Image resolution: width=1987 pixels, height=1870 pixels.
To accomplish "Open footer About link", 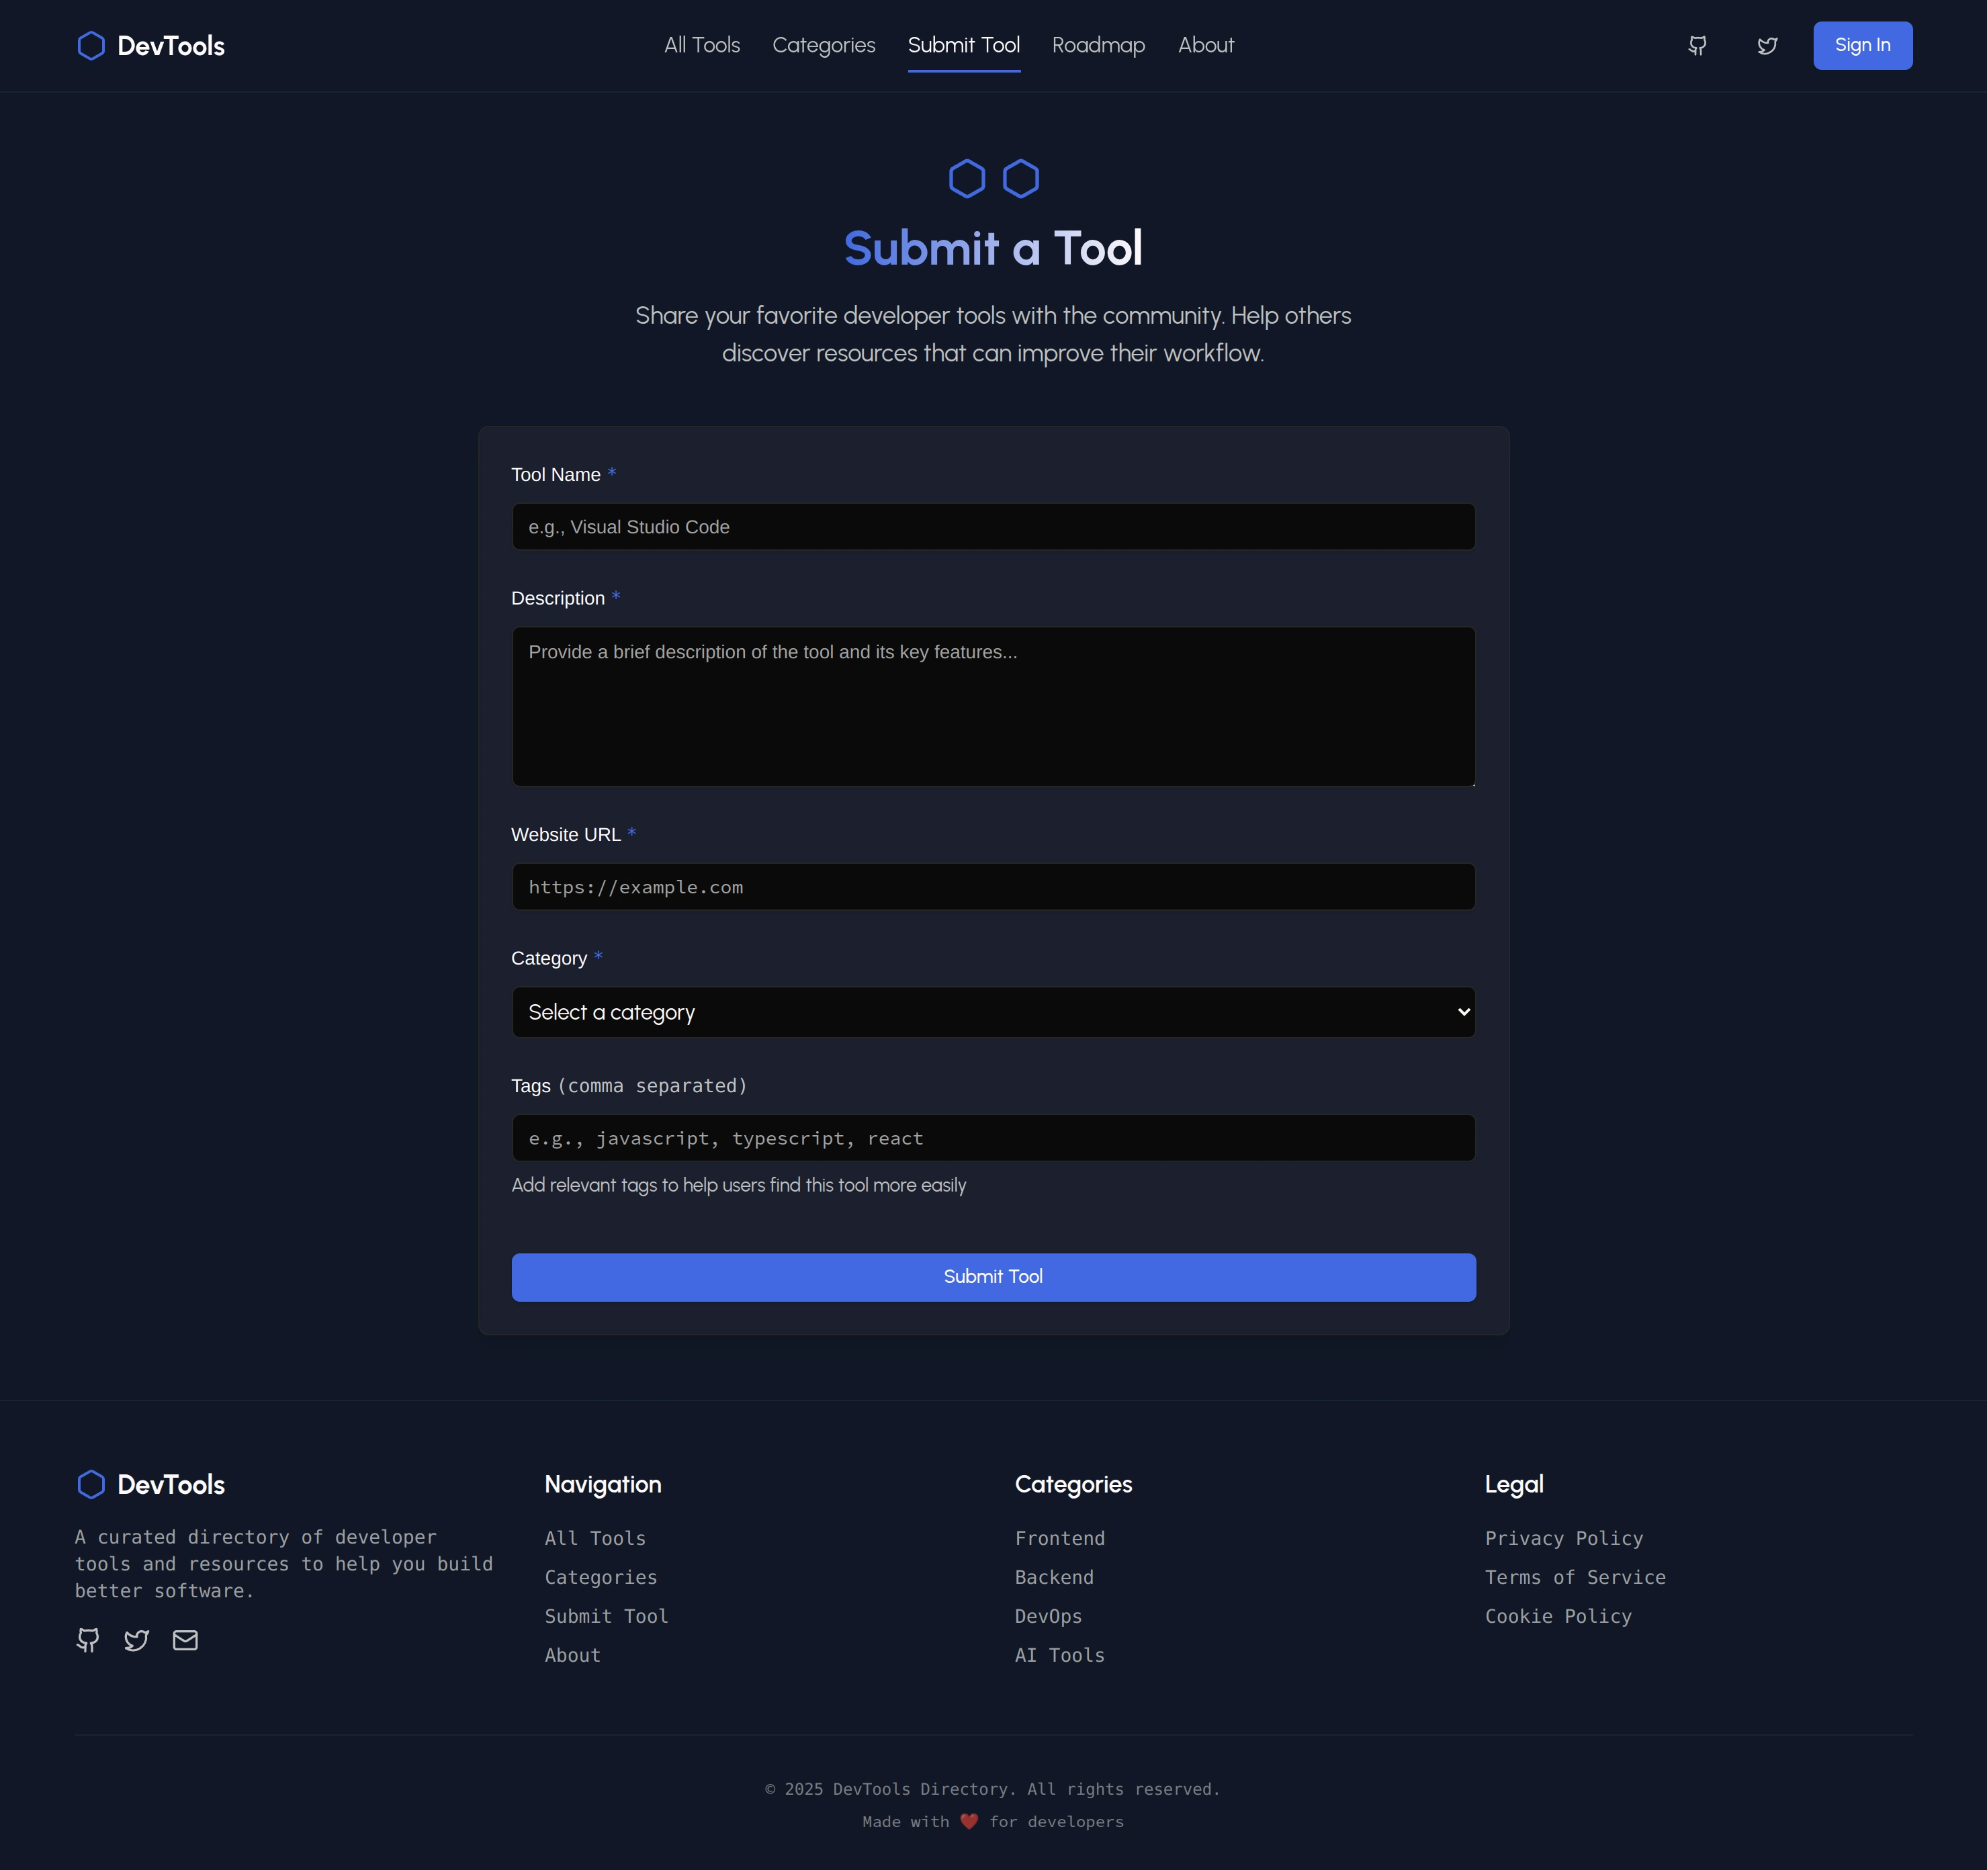I will coord(573,1655).
